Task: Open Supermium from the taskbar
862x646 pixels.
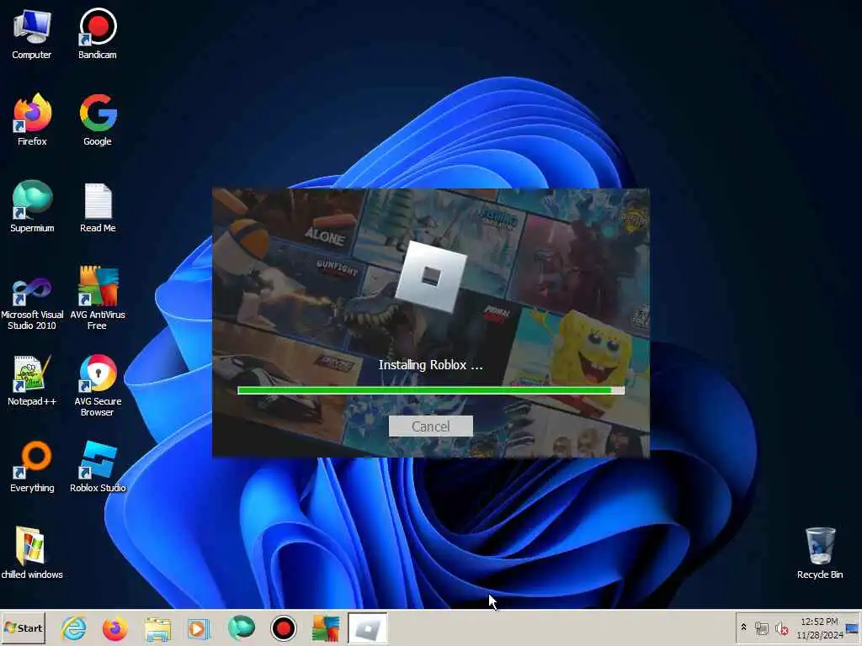Action: [242, 628]
